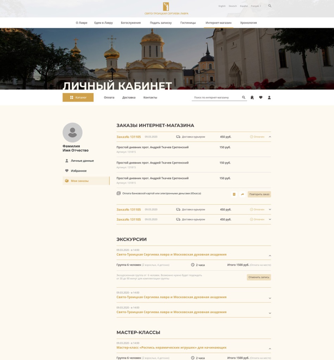Click clock icon next to 2 часа in excursion
The image size is (334, 360).
193,265
